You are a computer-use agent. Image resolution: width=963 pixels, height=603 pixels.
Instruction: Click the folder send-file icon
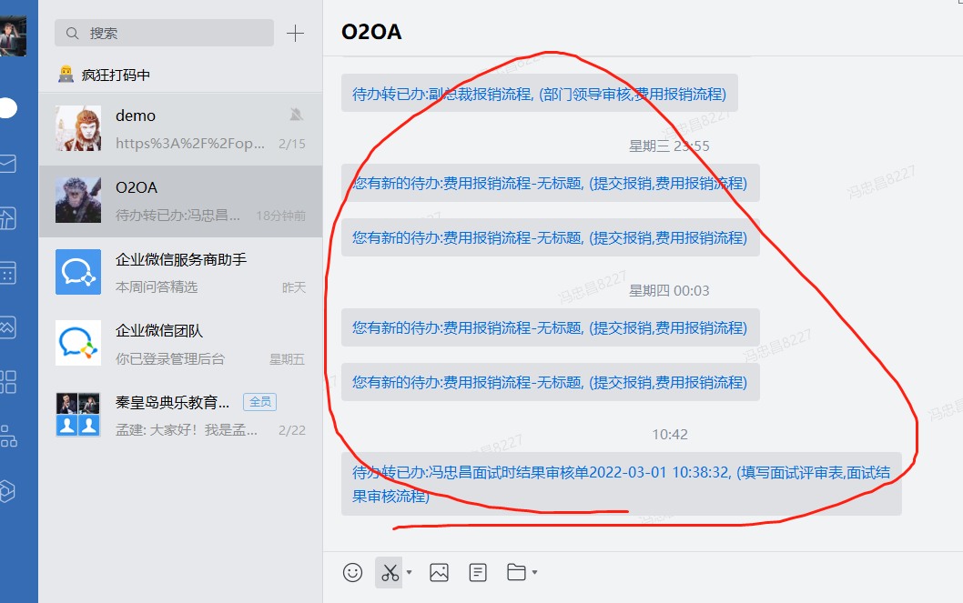click(x=516, y=572)
